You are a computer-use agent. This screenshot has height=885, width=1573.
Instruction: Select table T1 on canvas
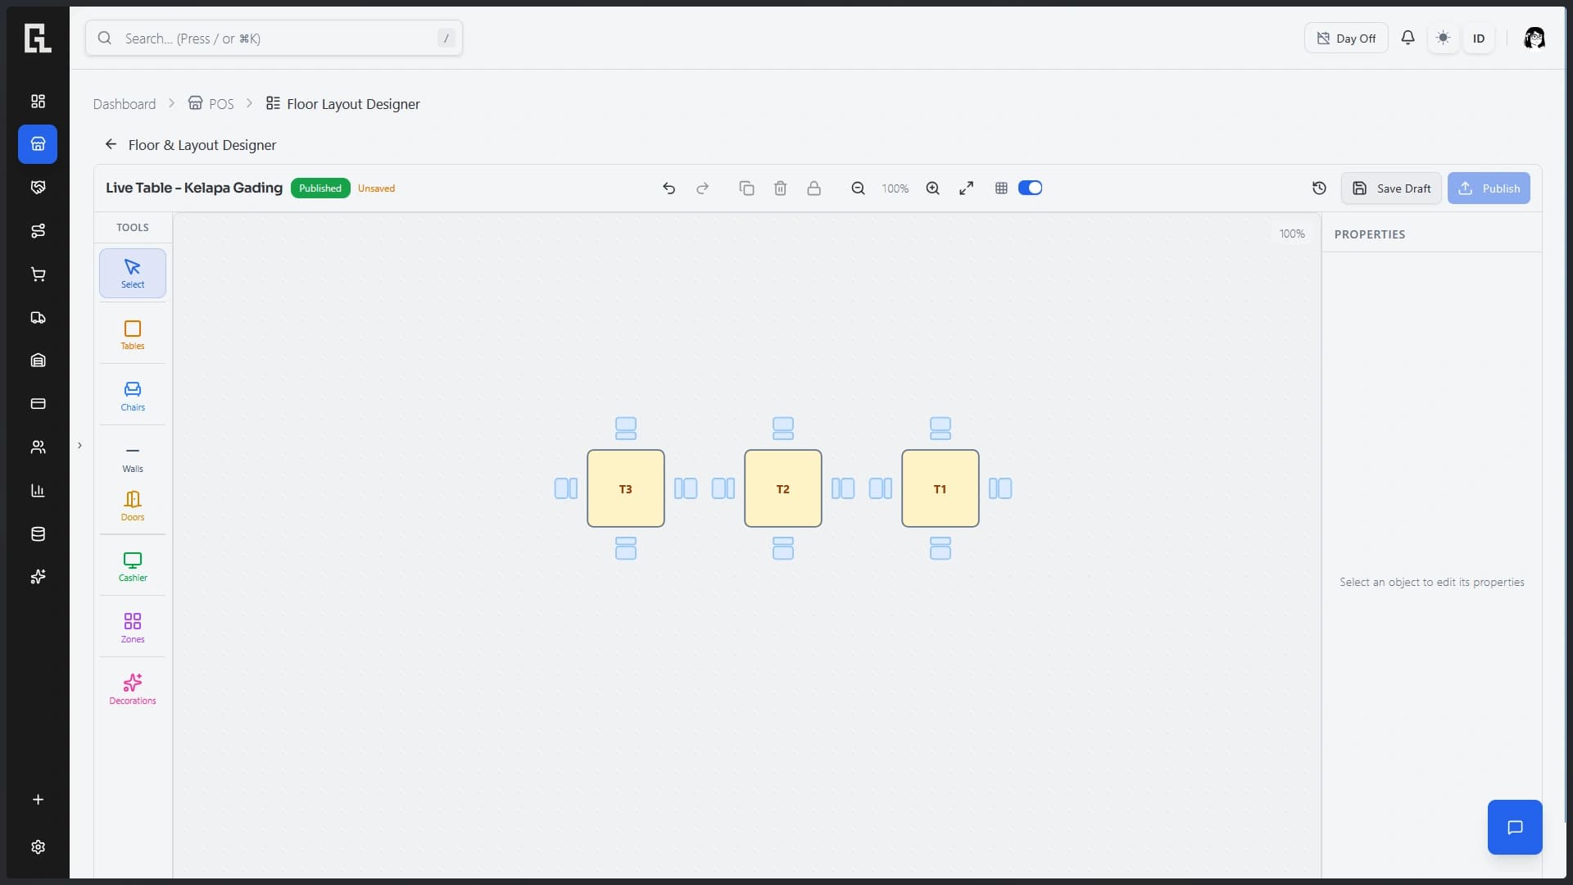pos(941,488)
